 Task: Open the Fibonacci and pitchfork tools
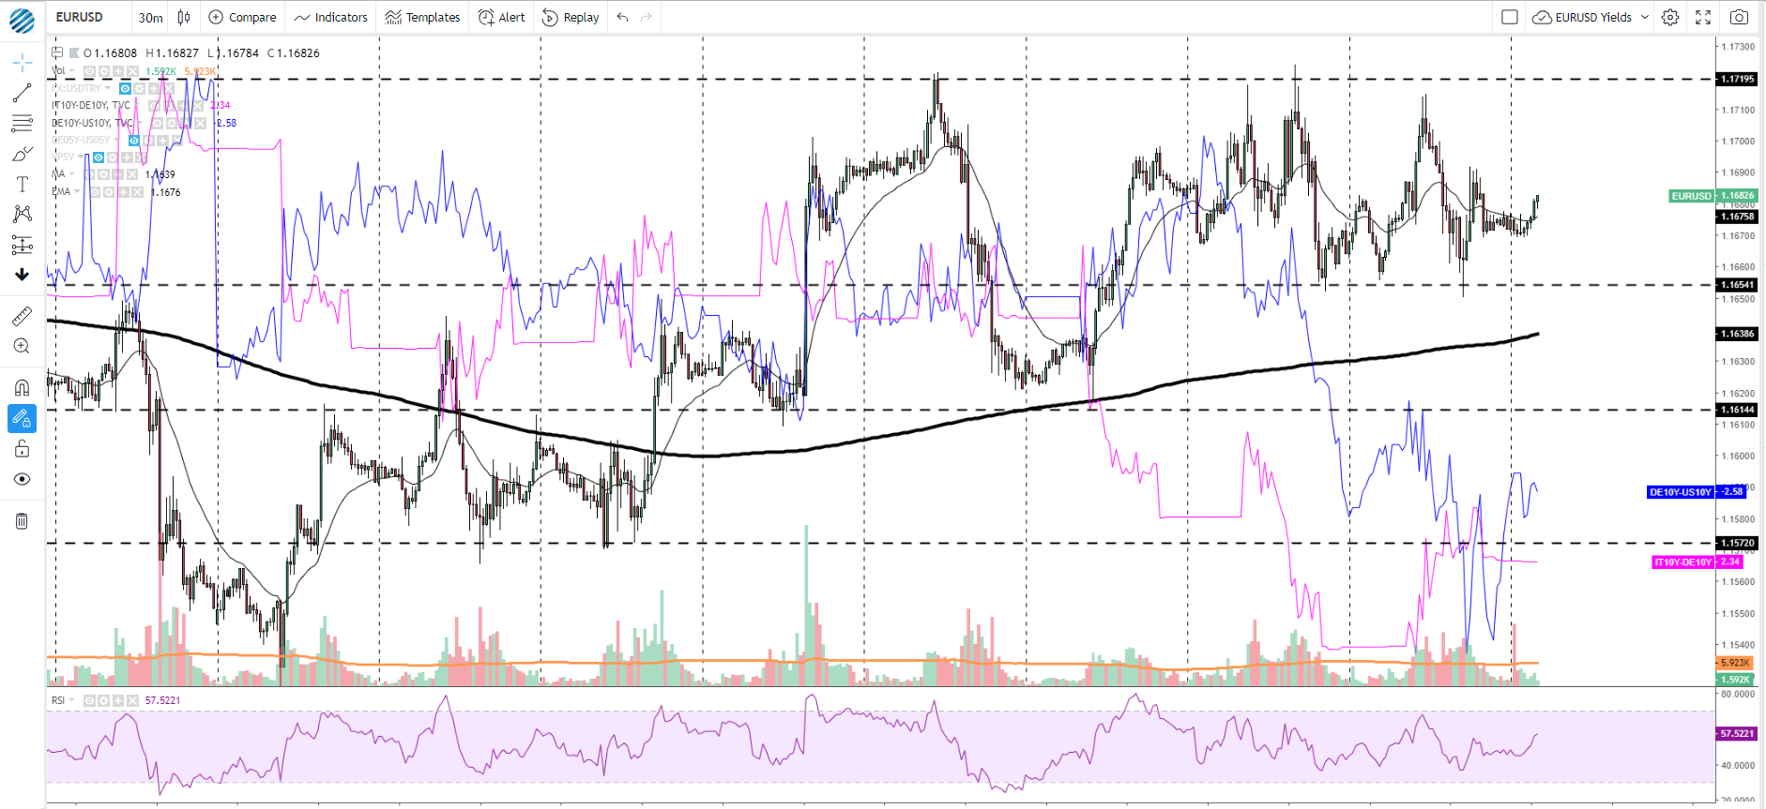(23, 123)
